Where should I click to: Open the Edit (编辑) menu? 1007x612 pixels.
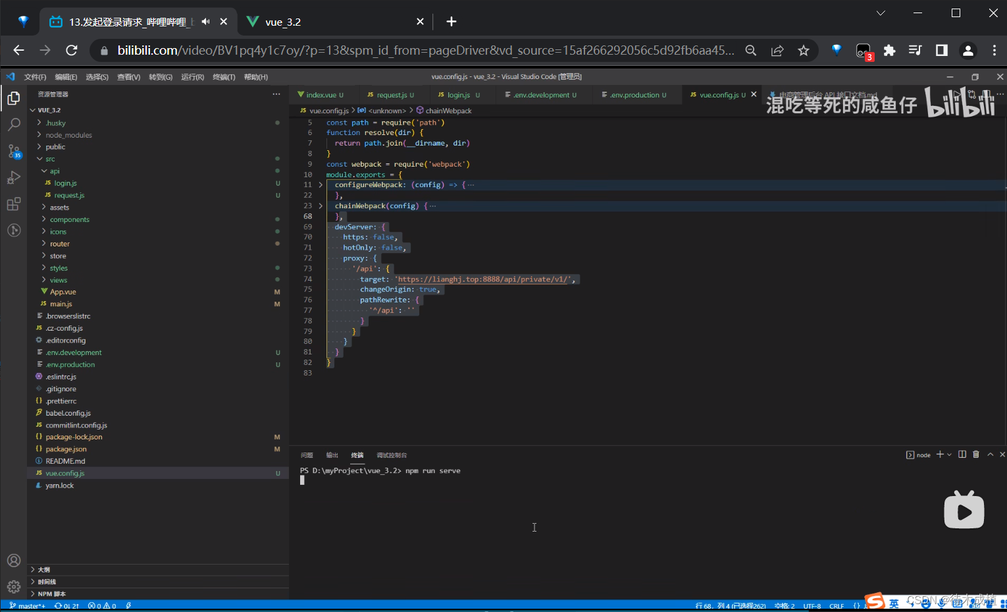(66, 77)
